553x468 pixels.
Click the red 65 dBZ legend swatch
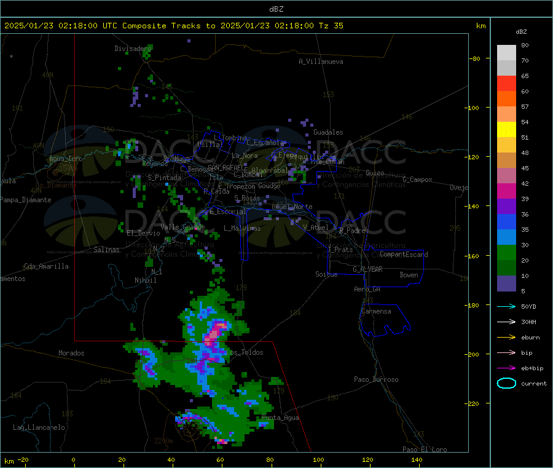click(x=506, y=83)
